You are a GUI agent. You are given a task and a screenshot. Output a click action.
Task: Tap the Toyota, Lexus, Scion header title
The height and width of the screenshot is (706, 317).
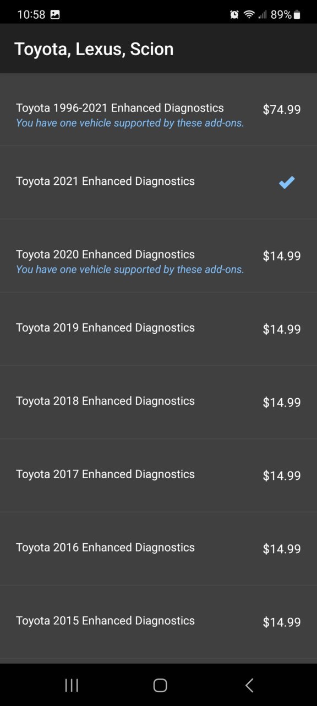[x=94, y=49]
